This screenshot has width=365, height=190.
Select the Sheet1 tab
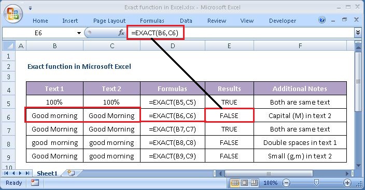(x=47, y=173)
